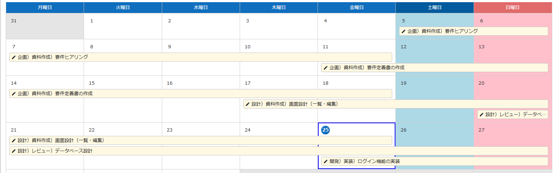
Task: Click pencil icon on 要件ヒアリング event starting on 5
Action: [403, 31]
